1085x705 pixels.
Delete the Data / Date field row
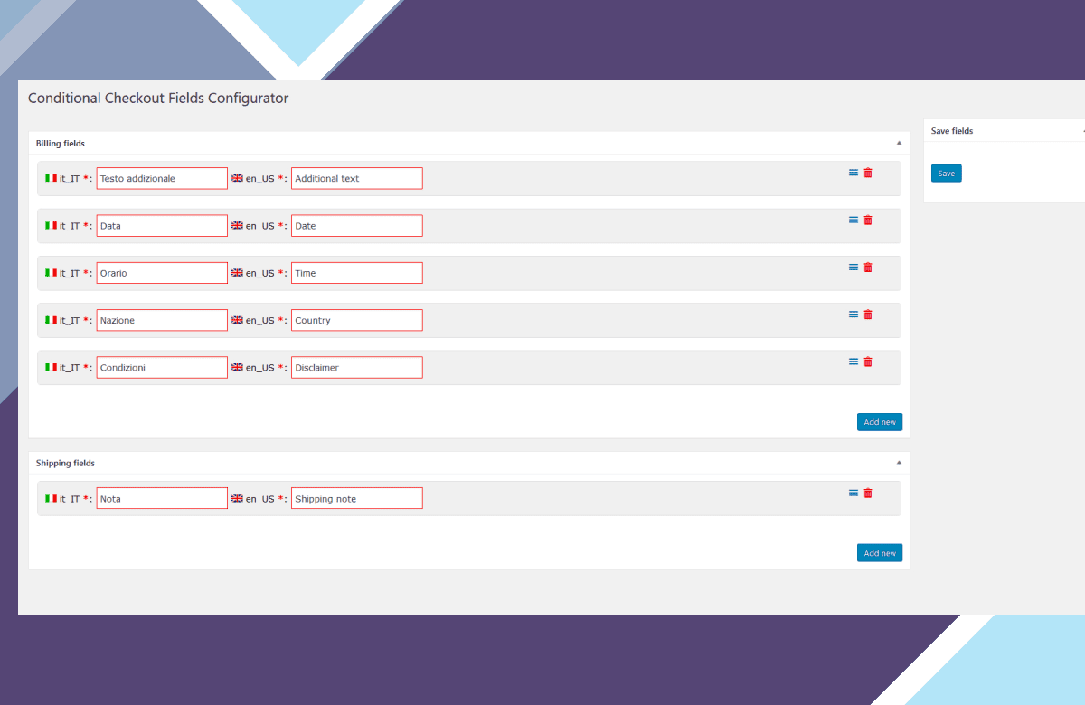coord(868,220)
